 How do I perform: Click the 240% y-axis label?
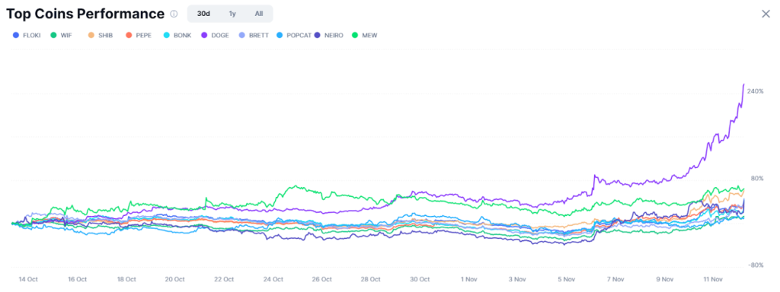tap(755, 91)
